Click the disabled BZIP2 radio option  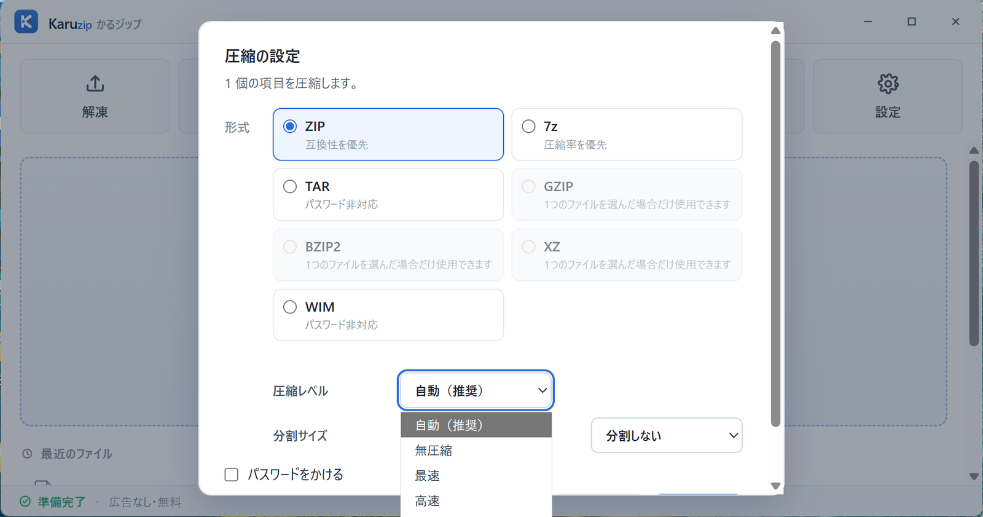290,247
